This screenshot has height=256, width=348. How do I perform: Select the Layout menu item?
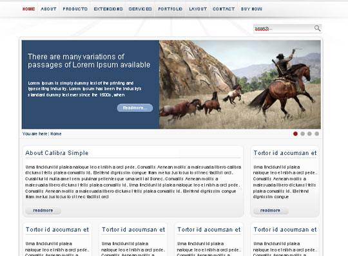[198, 9]
